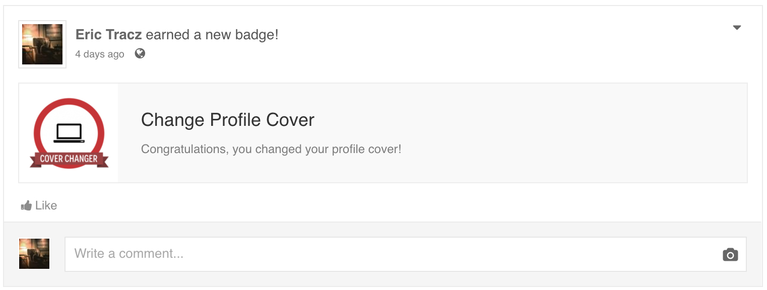Click the globe privacy icon
767x290 pixels.
tap(140, 53)
